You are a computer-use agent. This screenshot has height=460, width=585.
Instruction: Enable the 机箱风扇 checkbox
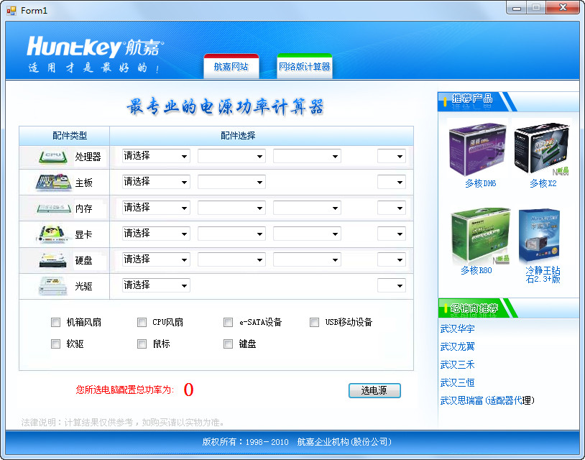(55, 322)
